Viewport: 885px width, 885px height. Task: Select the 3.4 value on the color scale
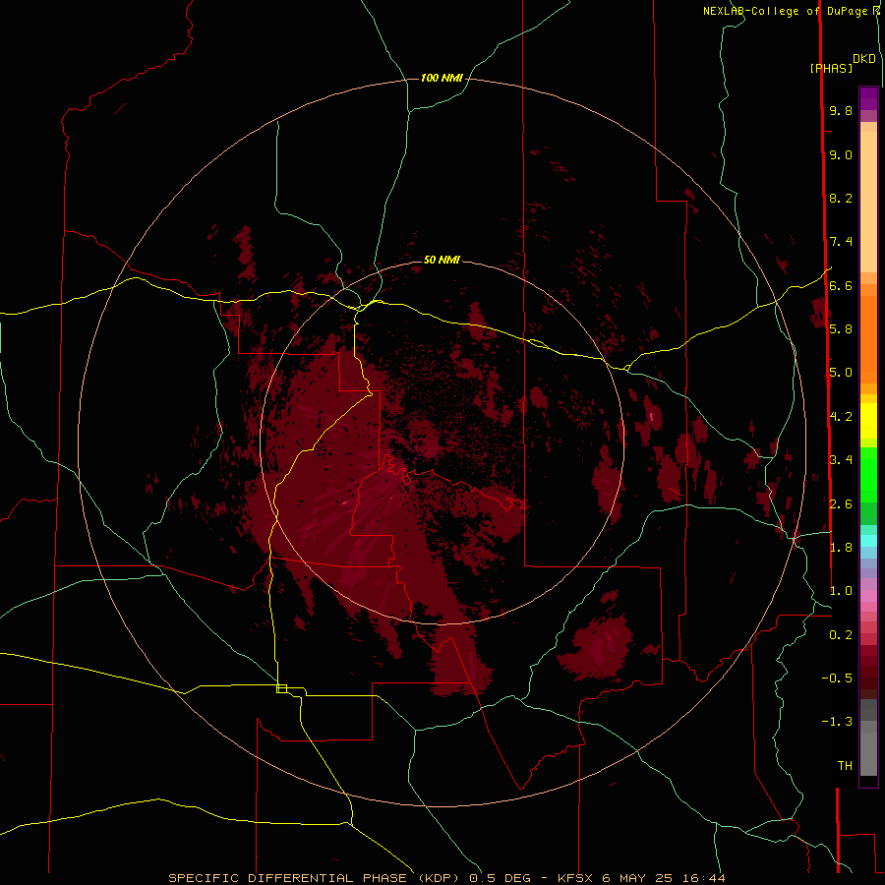click(x=841, y=460)
